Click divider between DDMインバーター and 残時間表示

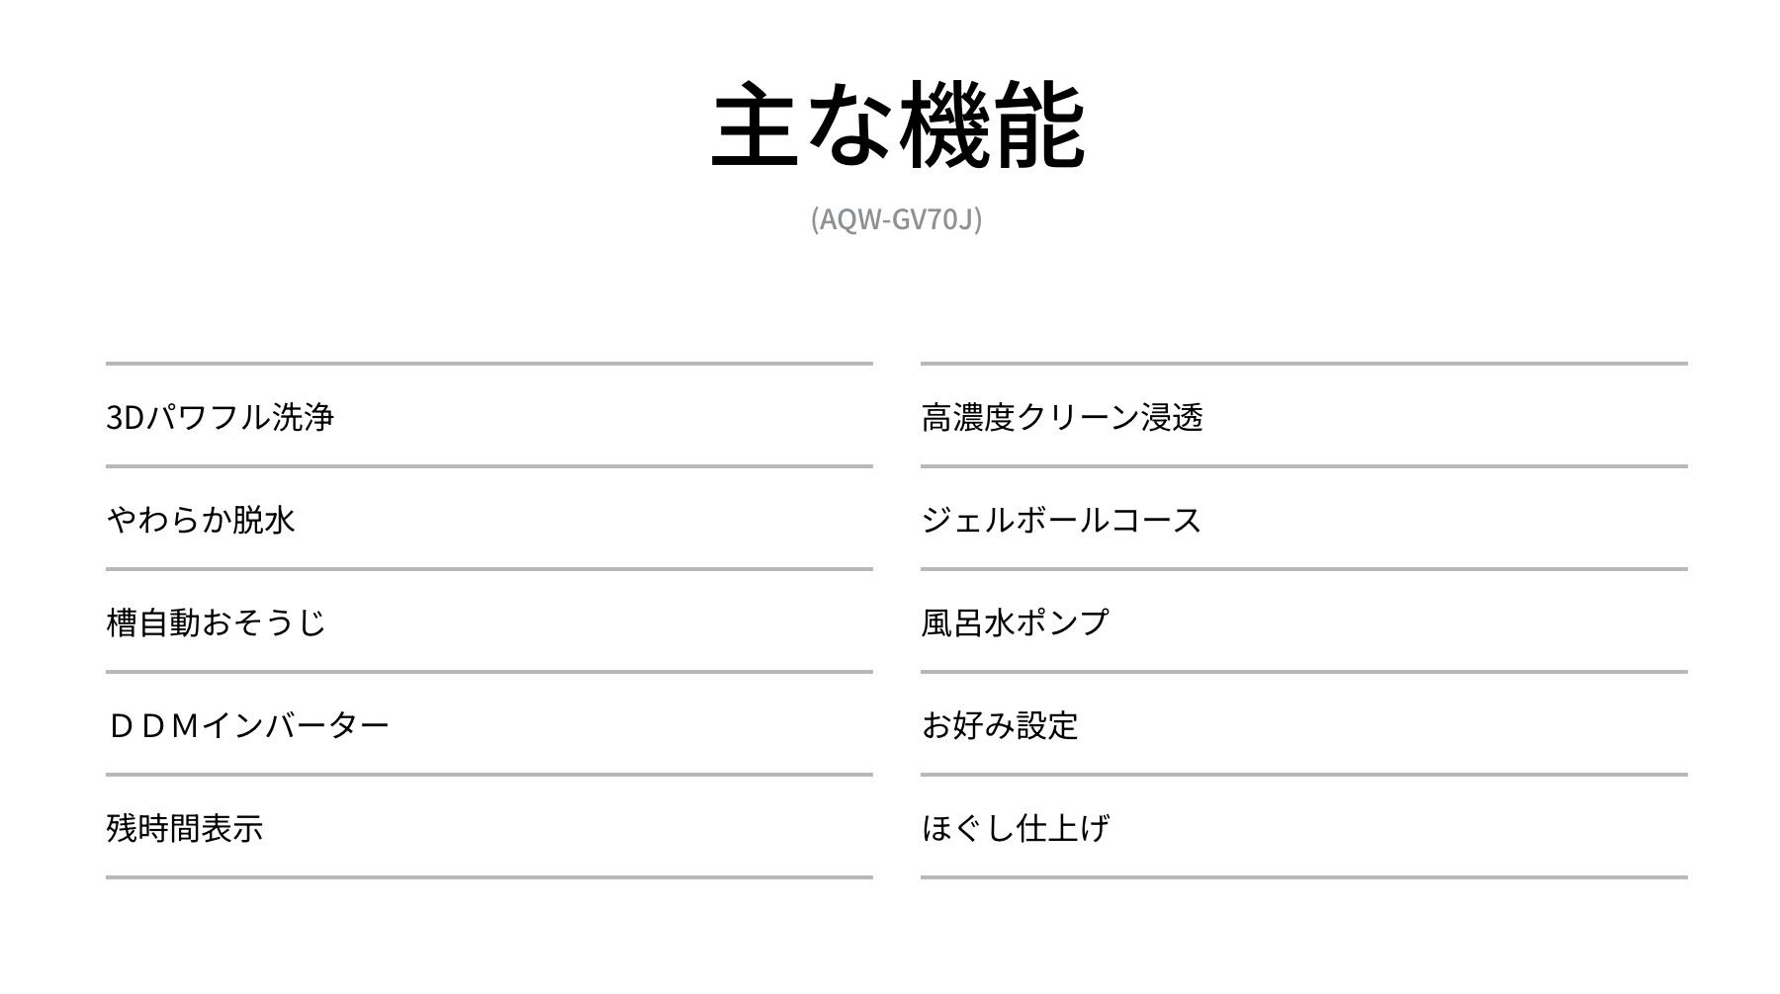pos(489,775)
